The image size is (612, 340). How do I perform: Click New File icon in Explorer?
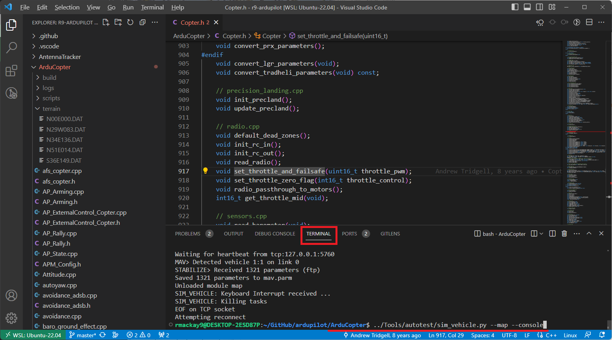[x=106, y=22]
